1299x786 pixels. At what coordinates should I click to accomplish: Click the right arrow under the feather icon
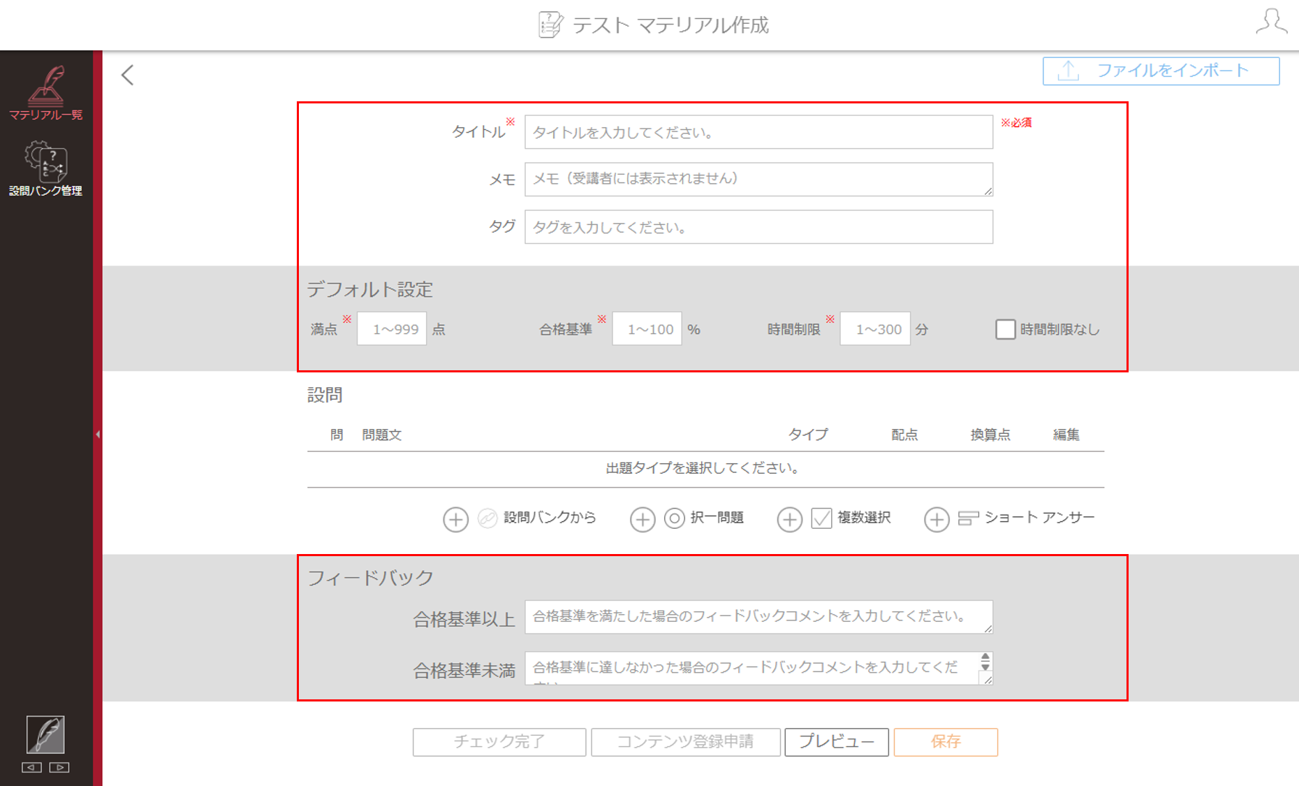[x=59, y=767]
